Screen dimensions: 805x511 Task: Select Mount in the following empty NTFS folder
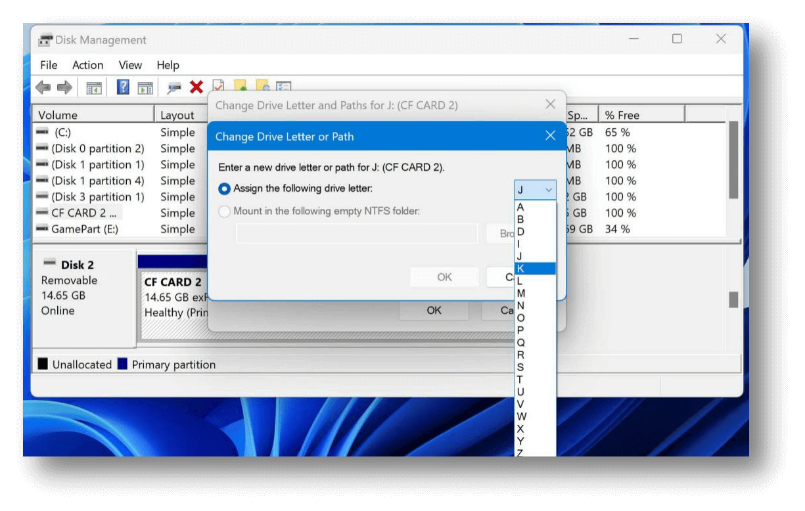(224, 211)
